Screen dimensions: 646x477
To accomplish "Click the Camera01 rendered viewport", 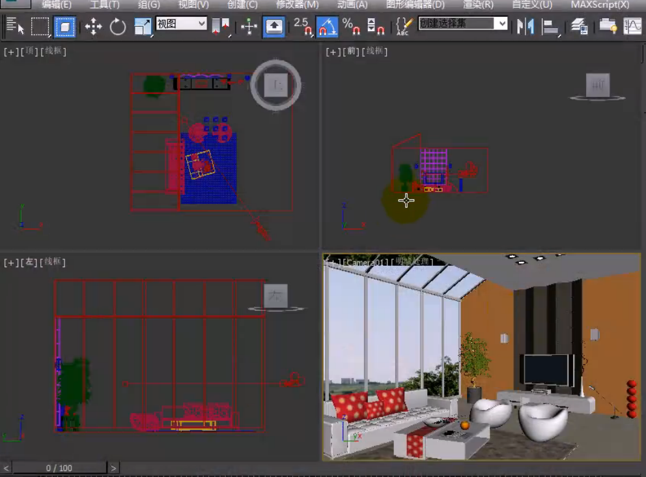I will (482, 357).
